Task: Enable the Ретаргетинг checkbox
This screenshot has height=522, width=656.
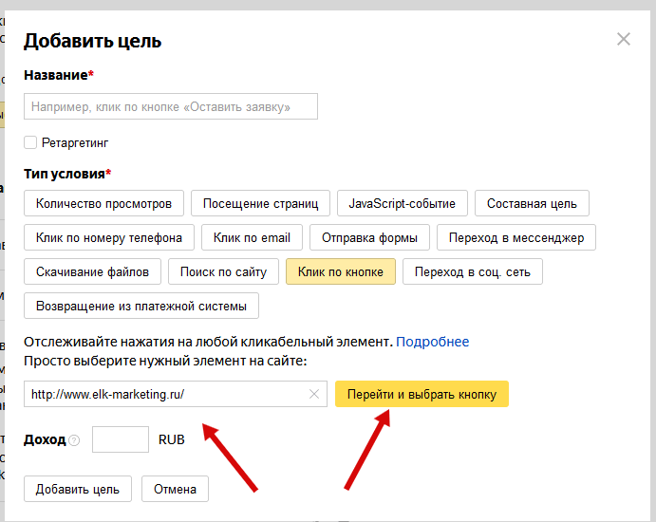Action: click(x=30, y=142)
